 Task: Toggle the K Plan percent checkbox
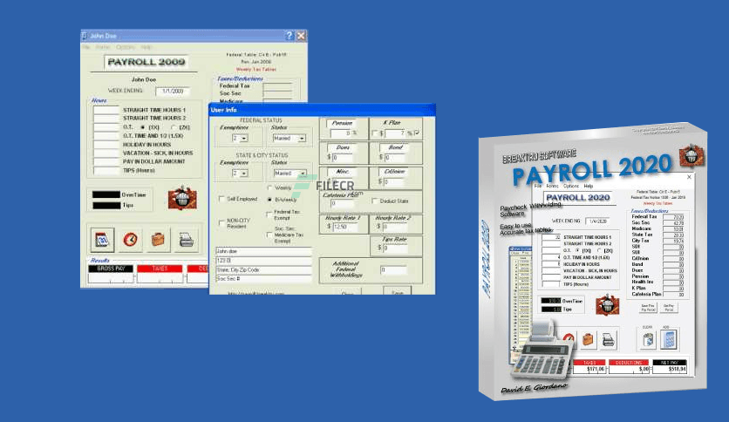pyautogui.click(x=417, y=133)
